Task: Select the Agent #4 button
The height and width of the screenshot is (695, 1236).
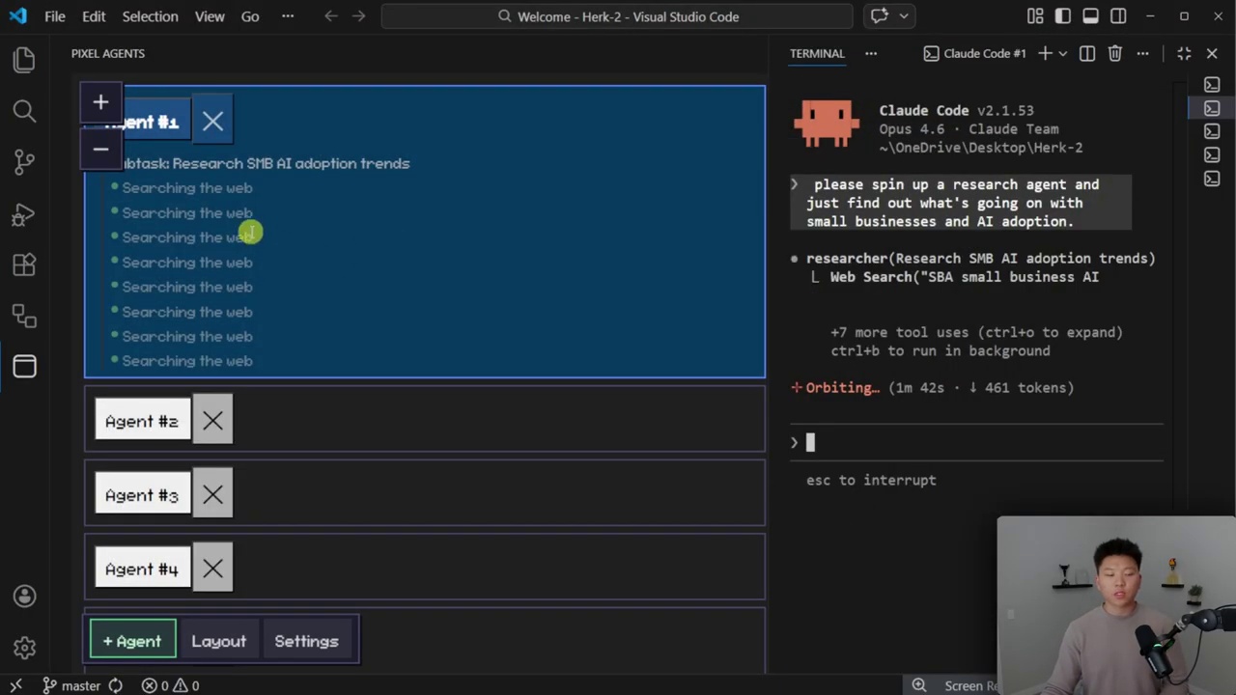Action: tap(142, 569)
